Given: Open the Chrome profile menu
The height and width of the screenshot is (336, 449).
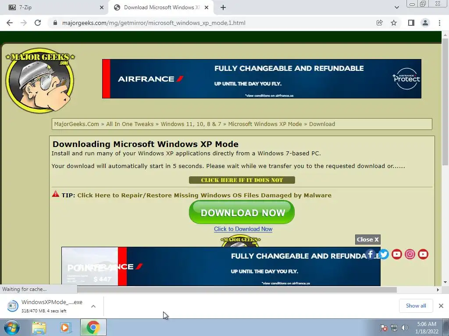Looking at the screenshot, I should point(425,23).
